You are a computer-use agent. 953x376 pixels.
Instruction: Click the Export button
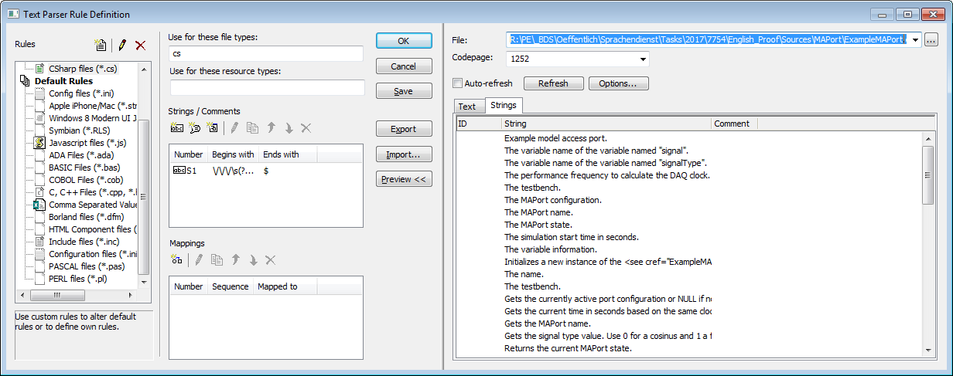404,129
